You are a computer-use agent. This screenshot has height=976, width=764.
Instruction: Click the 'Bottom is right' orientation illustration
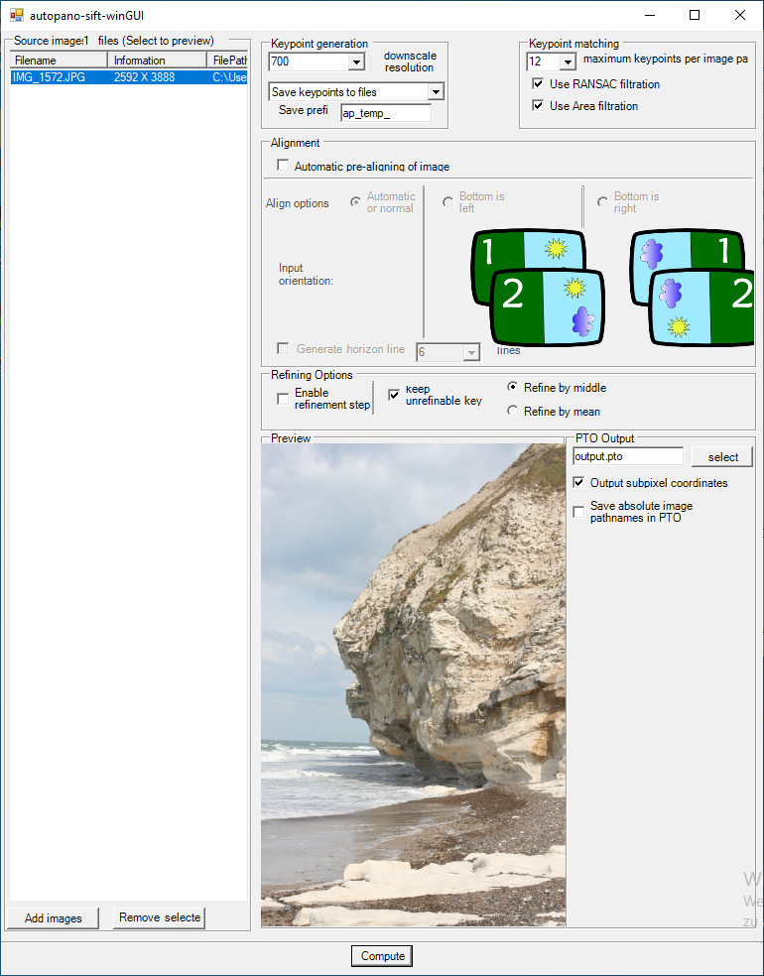pyautogui.click(x=692, y=287)
